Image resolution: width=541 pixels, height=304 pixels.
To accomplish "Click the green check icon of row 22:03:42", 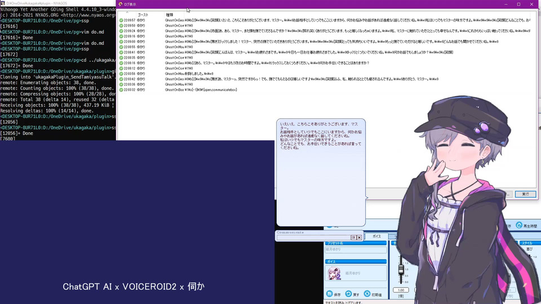I will [121, 79].
